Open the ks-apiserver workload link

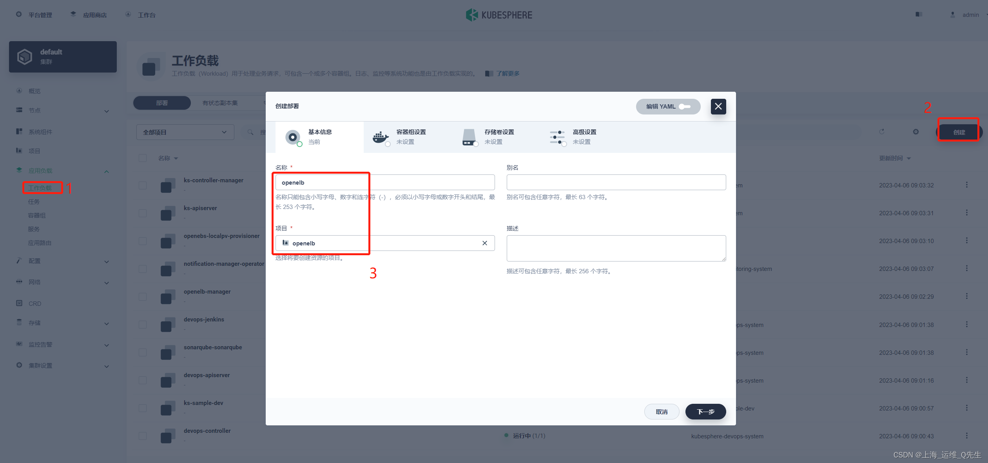[x=200, y=208]
